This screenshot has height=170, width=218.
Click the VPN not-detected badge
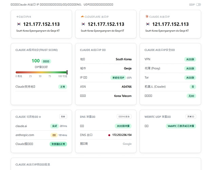tap(190, 59)
